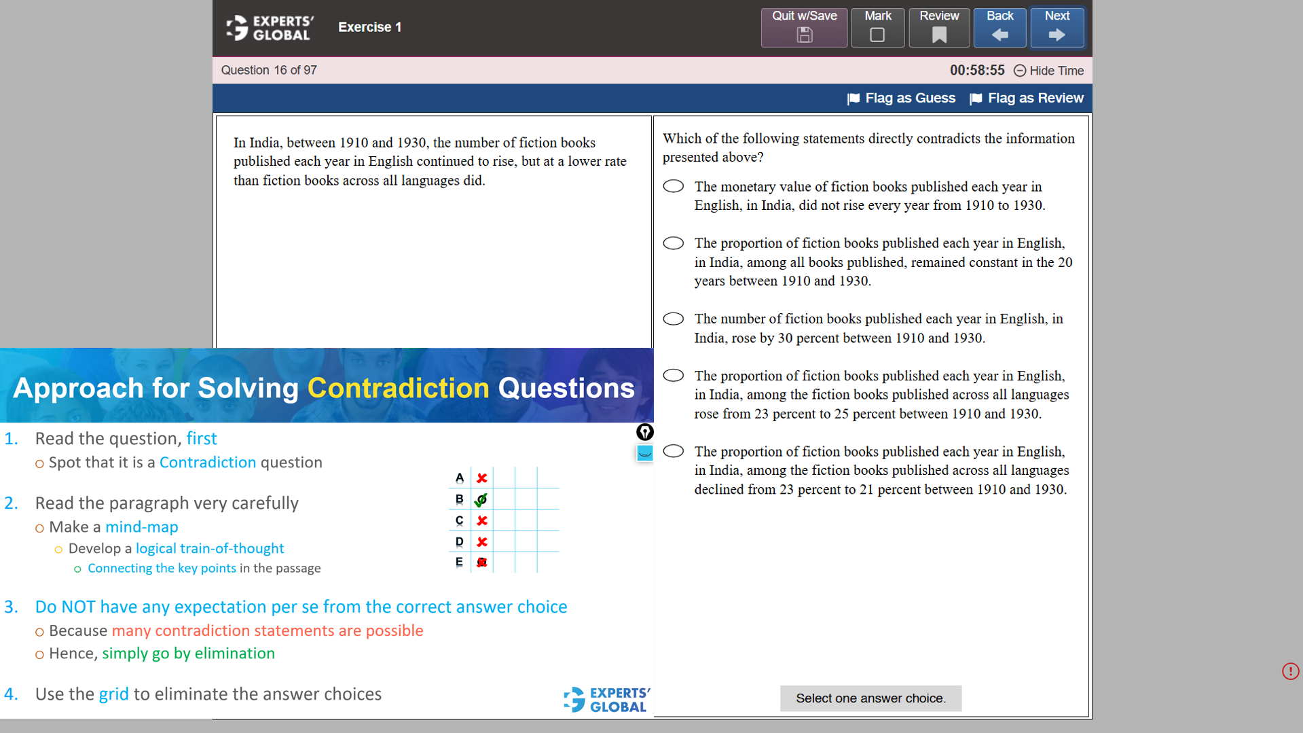Click the black pen nib tip icon
The image size is (1303, 733).
(644, 432)
